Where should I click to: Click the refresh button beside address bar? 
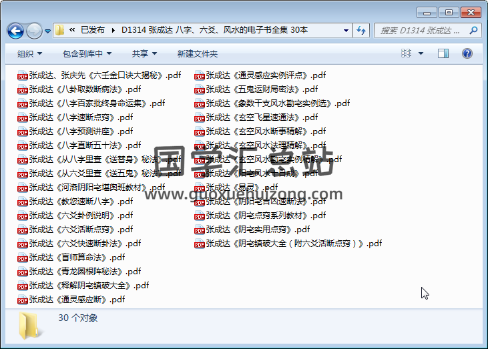click(x=361, y=31)
